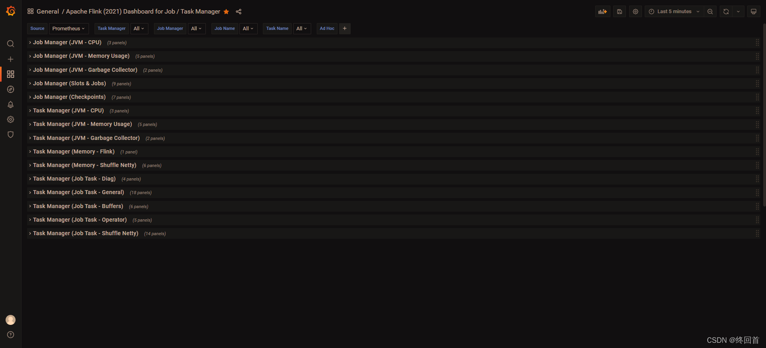
Task: Zoom out the time range
Action: 710,12
